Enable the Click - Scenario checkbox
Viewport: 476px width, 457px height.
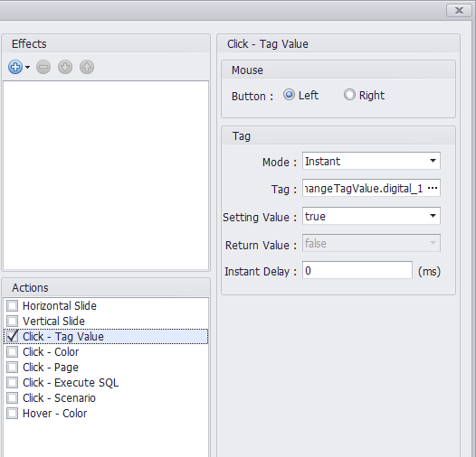point(12,398)
